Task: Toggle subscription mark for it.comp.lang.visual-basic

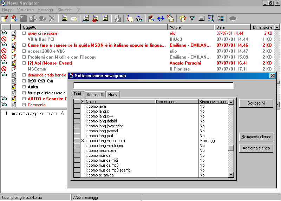Action: 83,141
